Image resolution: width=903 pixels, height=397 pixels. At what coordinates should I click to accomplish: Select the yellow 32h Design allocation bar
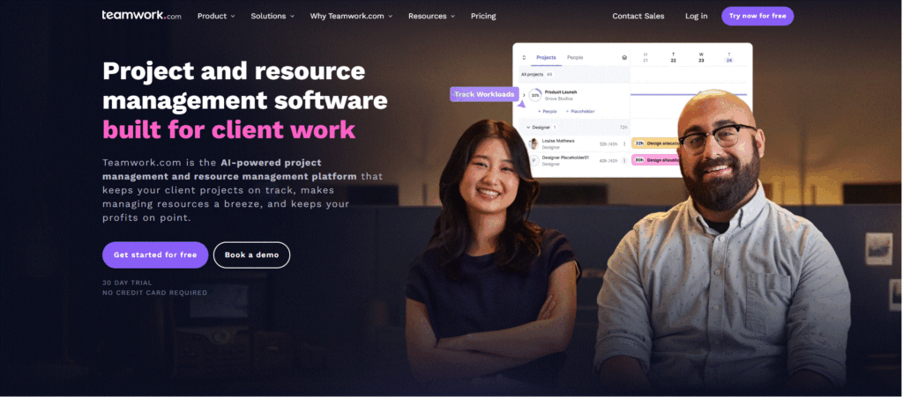click(655, 143)
